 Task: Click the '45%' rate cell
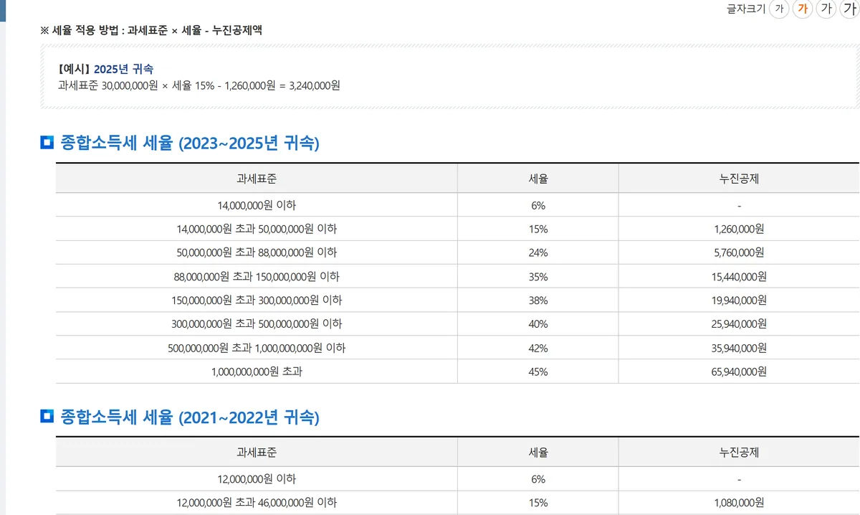538,372
